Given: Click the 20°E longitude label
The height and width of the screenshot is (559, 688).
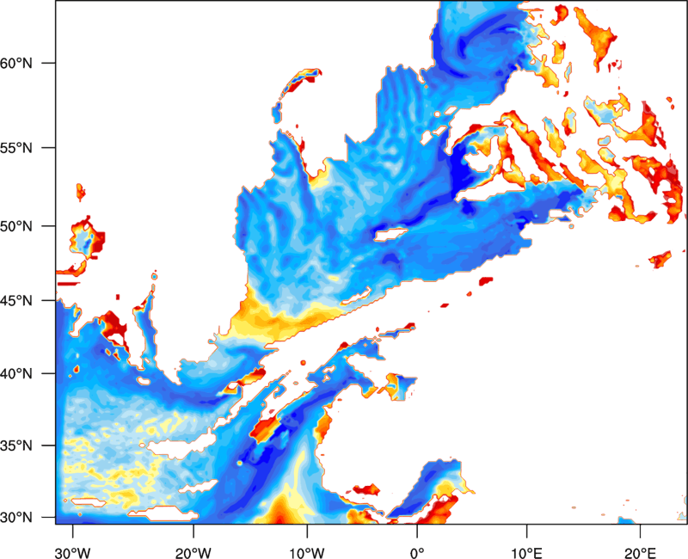Looking at the screenshot, I should (640, 553).
